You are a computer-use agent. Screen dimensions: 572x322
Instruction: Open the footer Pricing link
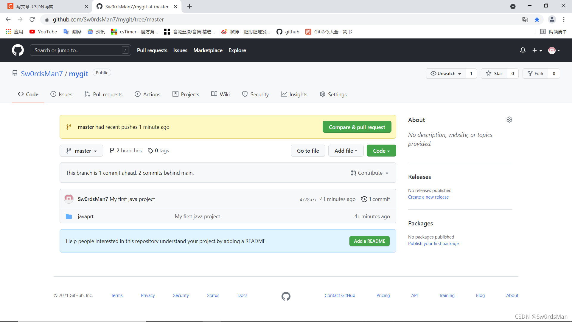click(x=383, y=295)
